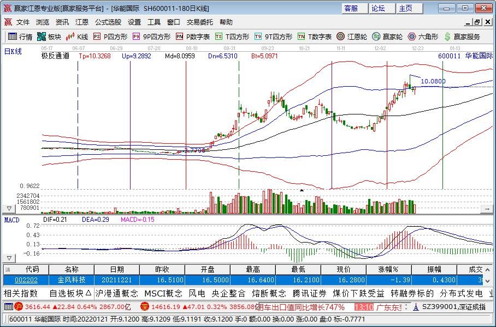Open the 设置 menu
The image size is (496, 327).
click(134, 22)
